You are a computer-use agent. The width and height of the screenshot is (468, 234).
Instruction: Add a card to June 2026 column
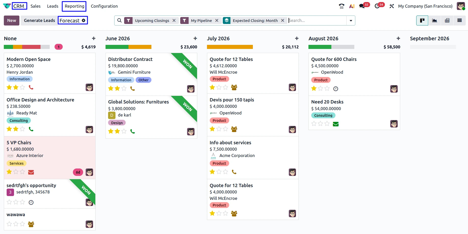(195, 38)
